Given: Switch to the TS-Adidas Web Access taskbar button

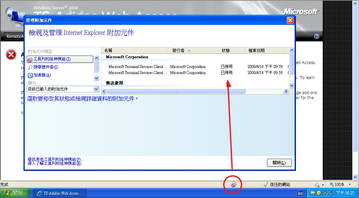Looking at the screenshot, I should coord(60,193).
